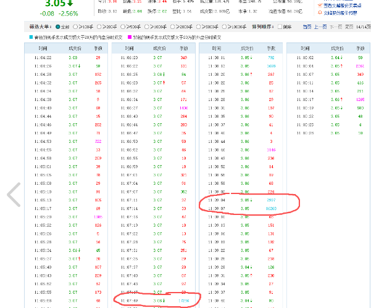Click the bell icon beside 文峰股份股价预警
Screen dimensions: 371x308
[x=320, y=13]
